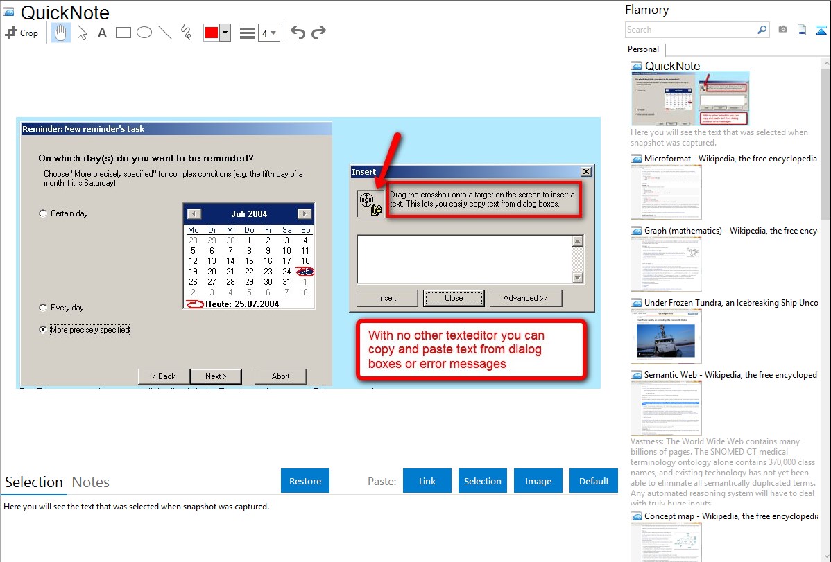The width and height of the screenshot is (831, 562).
Task: Select More precisely specified radio button
Action: click(x=43, y=329)
